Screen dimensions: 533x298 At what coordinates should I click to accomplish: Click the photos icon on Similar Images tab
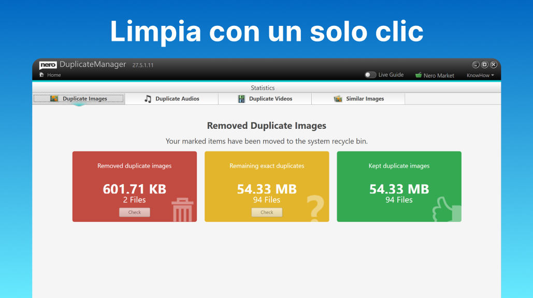click(x=339, y=98)
